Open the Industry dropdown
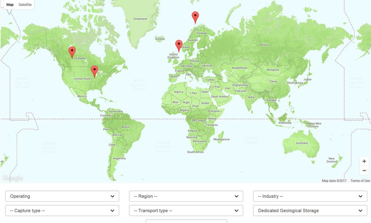 point(310,196)
